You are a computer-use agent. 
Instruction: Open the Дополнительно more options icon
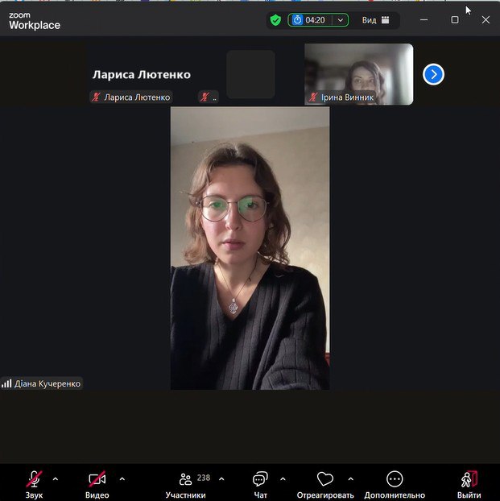point(394,479)
